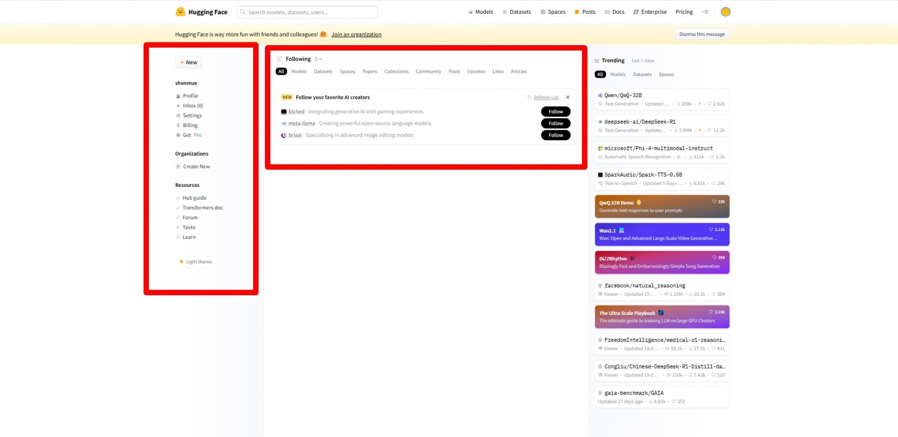This screenshot has width=898, height=437.
Task: Open The Ultra-Scale Playbook space
Action: click(662, 317)
